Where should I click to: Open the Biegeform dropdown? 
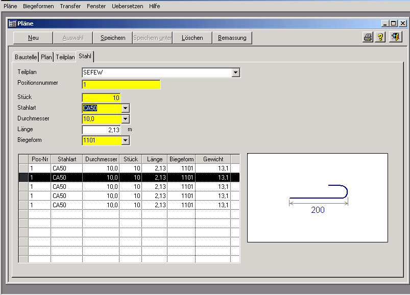pyautogui.click(x=125, y=140)
